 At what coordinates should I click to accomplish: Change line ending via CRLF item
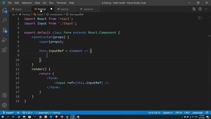pos(187,113)
